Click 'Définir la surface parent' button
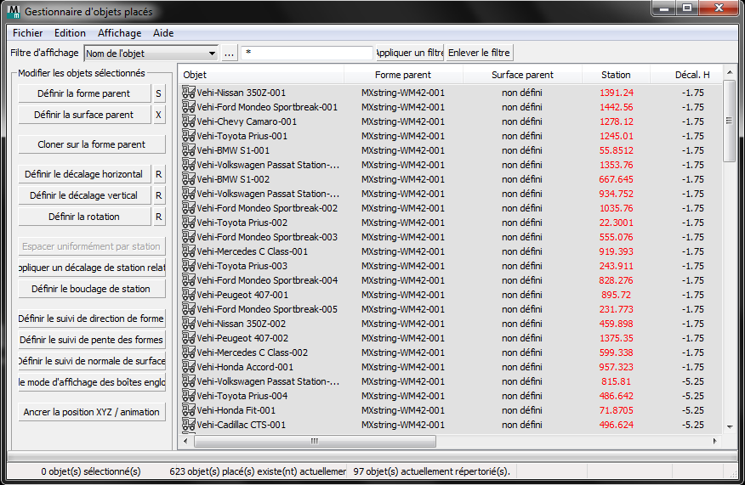Viewport: 745px width, 485px height. coord(84,115)
